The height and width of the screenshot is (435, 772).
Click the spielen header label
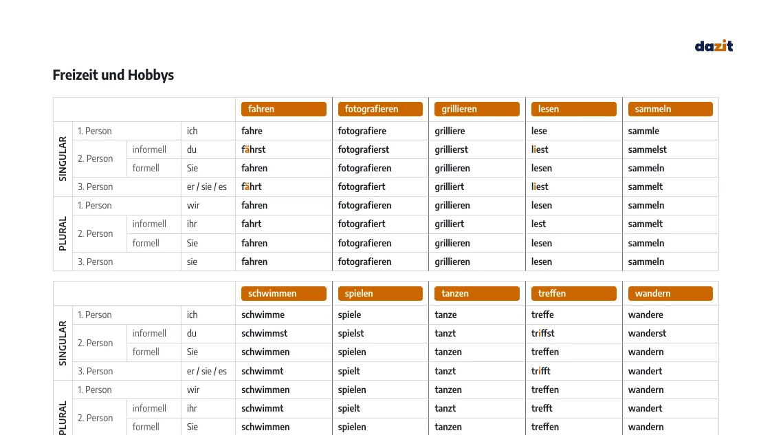(x=380, y=293)
